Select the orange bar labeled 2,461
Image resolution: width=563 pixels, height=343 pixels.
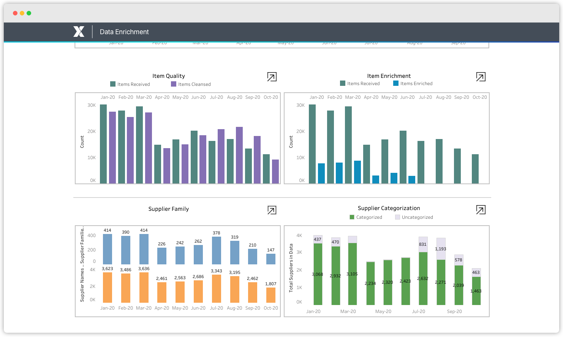[162, 292]
